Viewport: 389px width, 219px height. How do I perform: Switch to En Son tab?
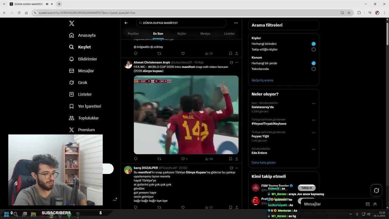(158, 33)
